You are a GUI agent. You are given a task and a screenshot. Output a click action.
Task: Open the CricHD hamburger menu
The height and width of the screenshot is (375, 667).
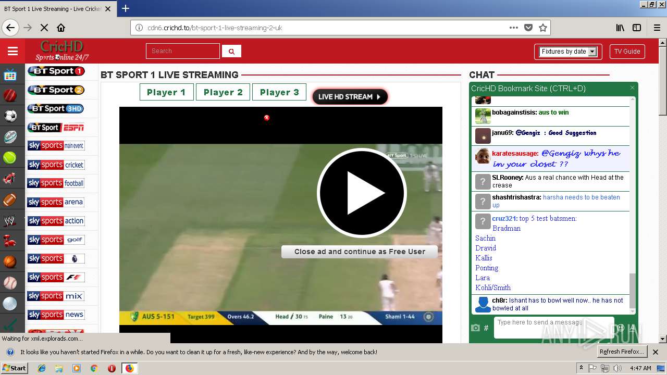pyautogui.click(x=13, y=51)
